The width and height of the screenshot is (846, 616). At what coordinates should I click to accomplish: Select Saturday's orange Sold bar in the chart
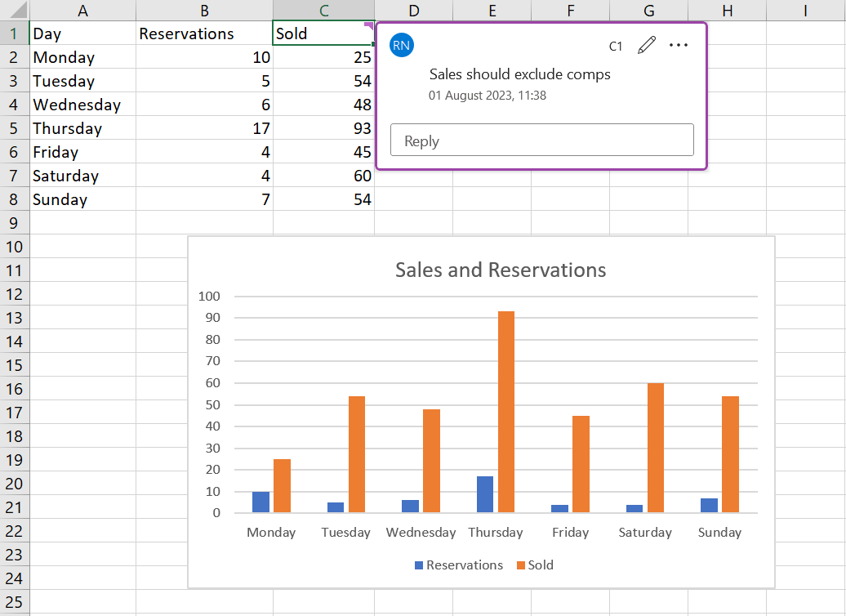click(x=656, y=448)
